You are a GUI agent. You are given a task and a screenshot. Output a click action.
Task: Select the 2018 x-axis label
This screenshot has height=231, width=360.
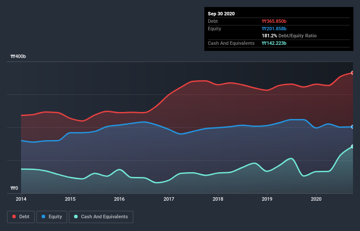pyautogui.click(x=218, y=199)
